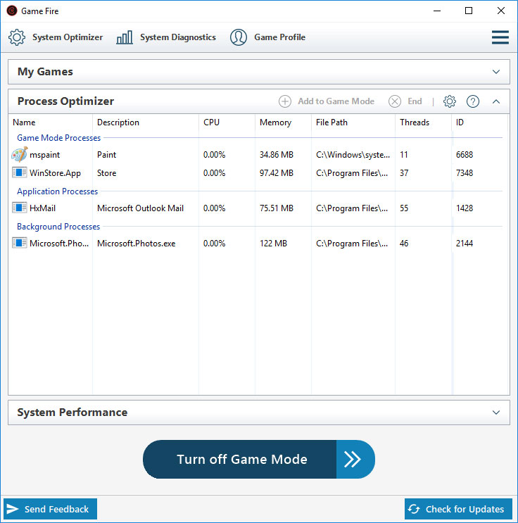Click thread count 37
The image size is (518, 523).
pyautogui.click(x=404, y=173)
